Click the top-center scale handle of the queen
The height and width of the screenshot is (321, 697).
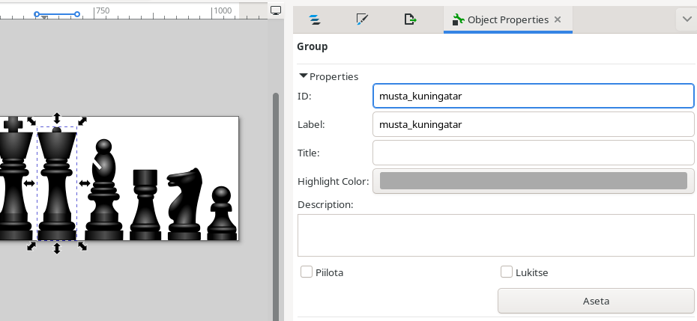57,118
